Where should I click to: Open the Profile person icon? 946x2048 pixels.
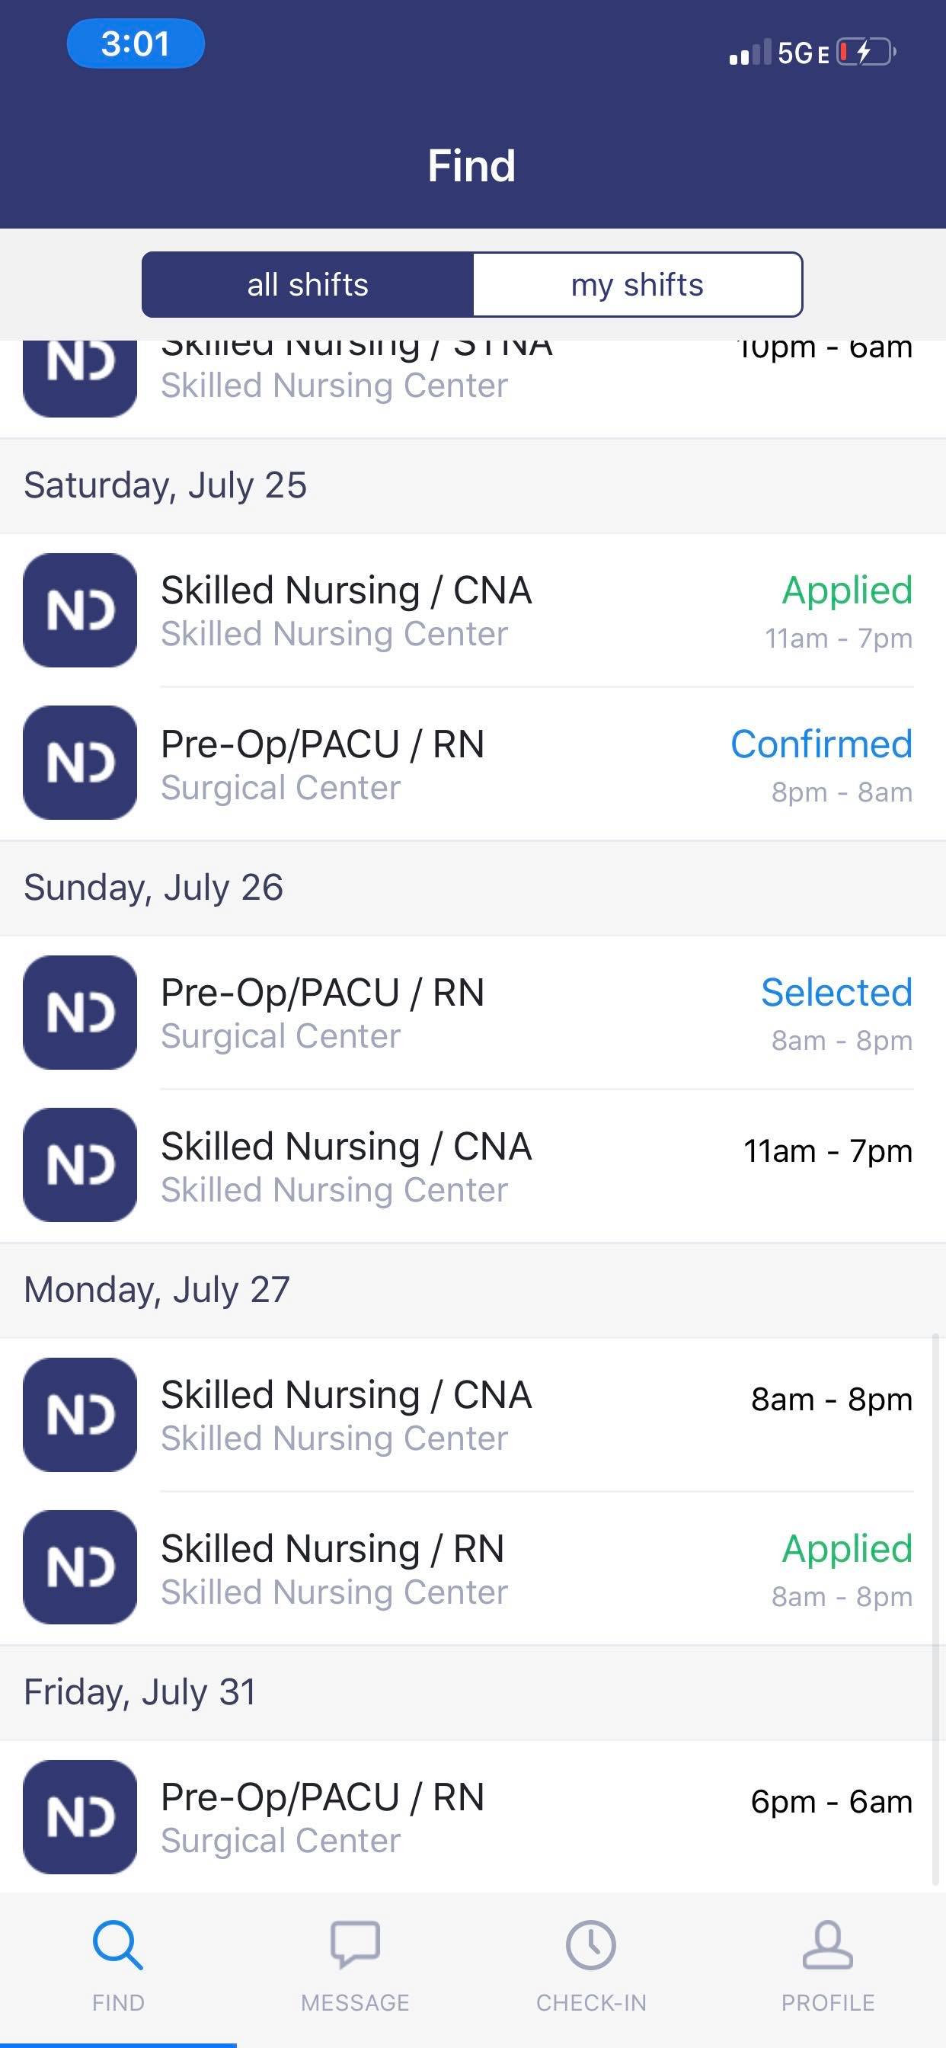(827, 1944)
